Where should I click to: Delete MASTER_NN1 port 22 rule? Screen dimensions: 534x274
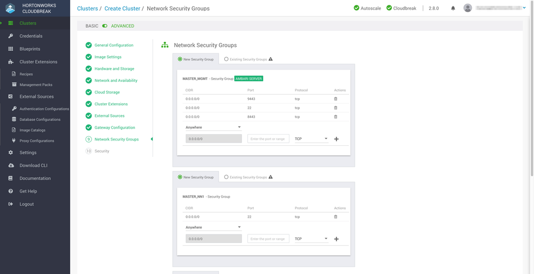pos(335,216)
